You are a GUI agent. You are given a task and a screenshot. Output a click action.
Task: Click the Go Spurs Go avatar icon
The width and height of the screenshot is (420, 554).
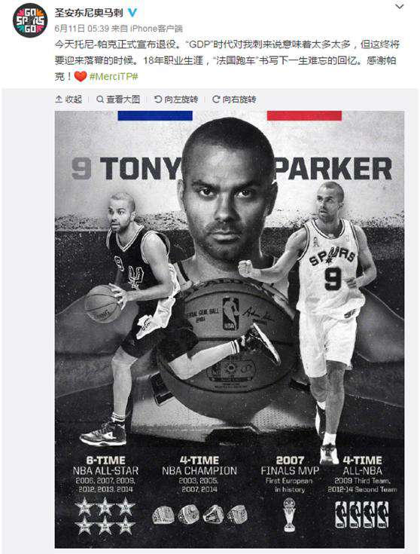pyautogui.click(x=30, y=20)
